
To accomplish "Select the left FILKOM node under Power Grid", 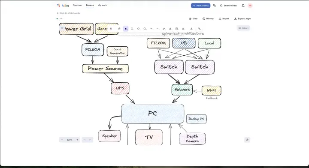I will coord(93,50).
